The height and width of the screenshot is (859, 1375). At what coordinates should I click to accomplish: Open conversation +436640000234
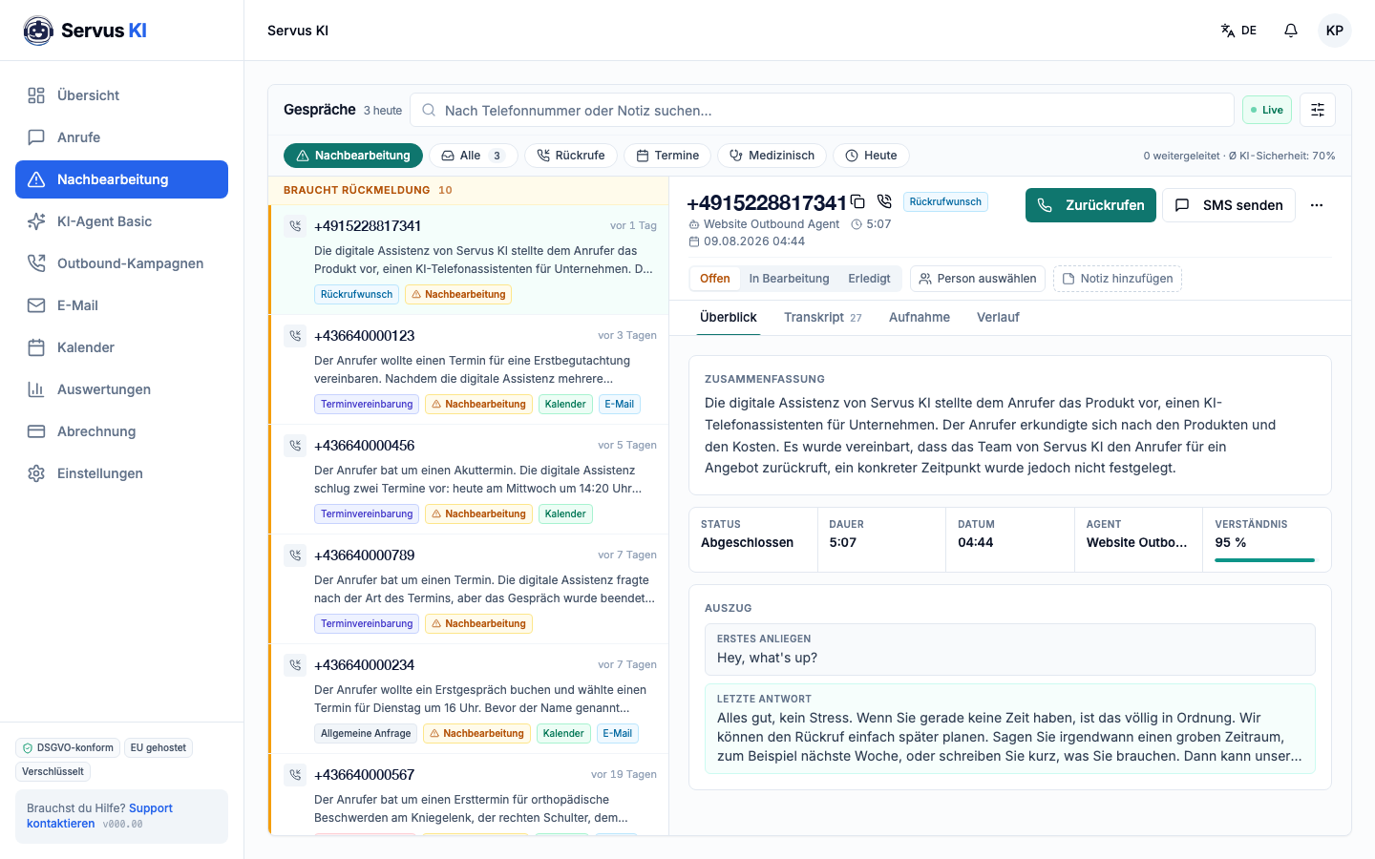point(470,699)
